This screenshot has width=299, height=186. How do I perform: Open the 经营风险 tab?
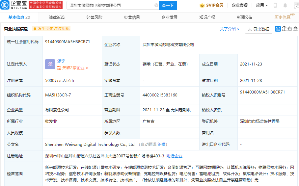pos(94,17)
